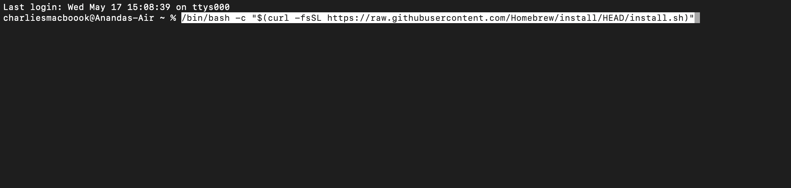Click the gray block cursor
The width and height of the screenshot is (791, 188).
697,18
